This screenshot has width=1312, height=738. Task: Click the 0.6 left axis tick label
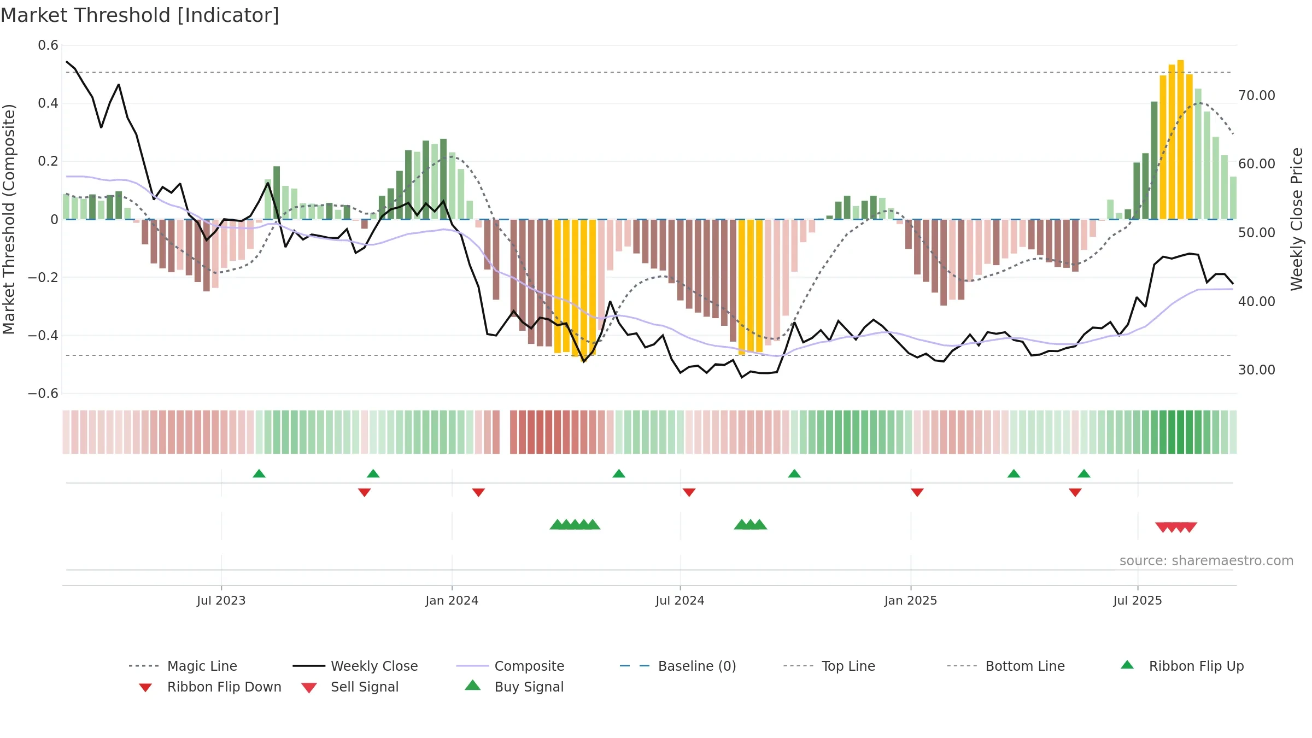coord(48,45)
